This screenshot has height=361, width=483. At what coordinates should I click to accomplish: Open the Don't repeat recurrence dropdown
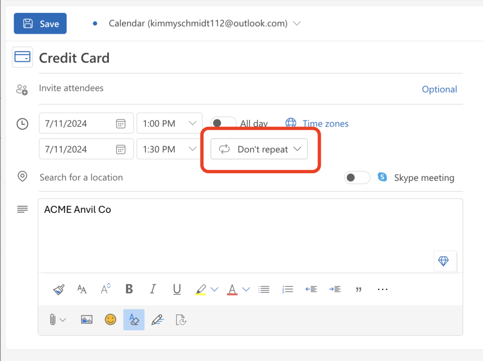click(259, 149)
